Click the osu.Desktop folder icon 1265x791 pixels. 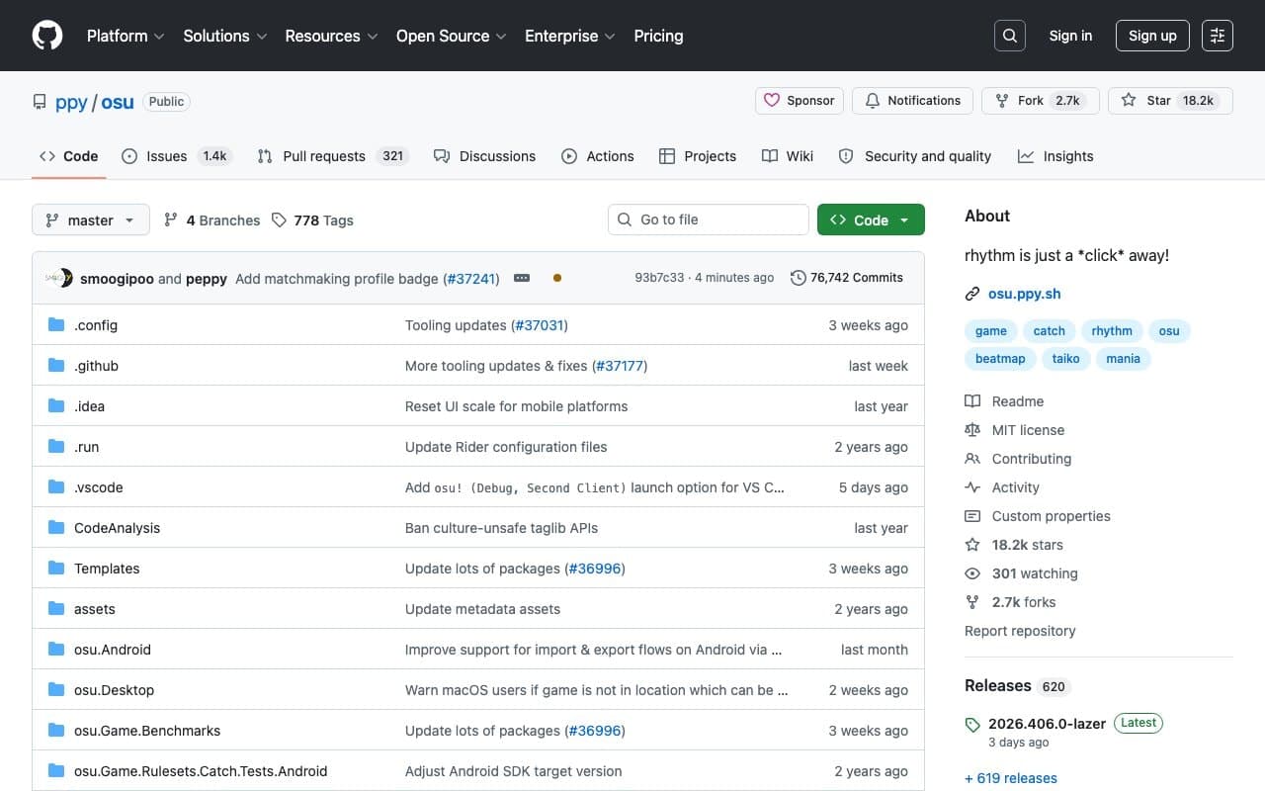pos(56,690)
